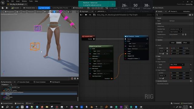Screen dimensions: 194x109
Task: Open the File menu
Action: coord(8,1)
